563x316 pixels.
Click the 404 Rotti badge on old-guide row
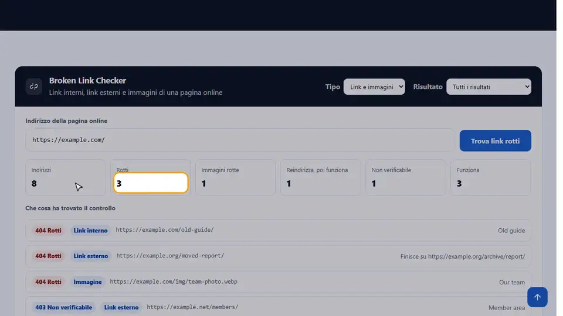click(48, 231)
